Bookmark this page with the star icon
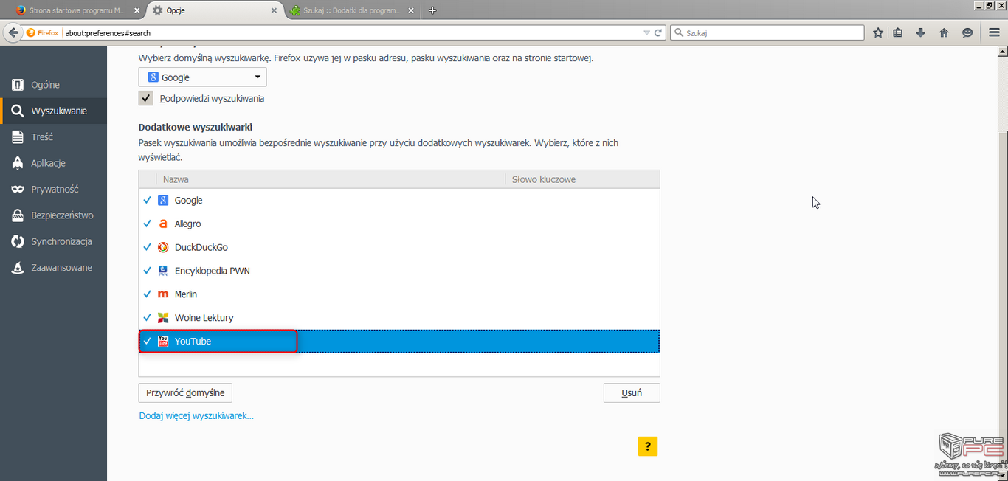Screen dimensions: 1008x481 click(878, 32)
